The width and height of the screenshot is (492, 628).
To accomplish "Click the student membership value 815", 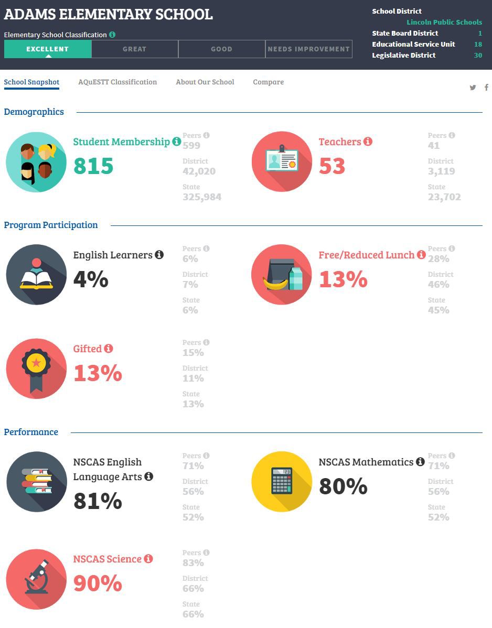I will pos(93,166).
